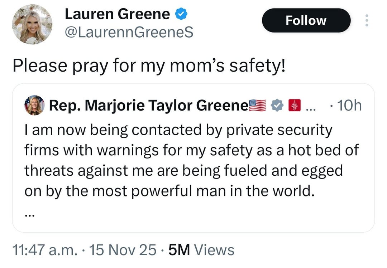387x268 pixels.
Task: Open the @LaurennGreeneS handle link
Action: pos(129,33)
